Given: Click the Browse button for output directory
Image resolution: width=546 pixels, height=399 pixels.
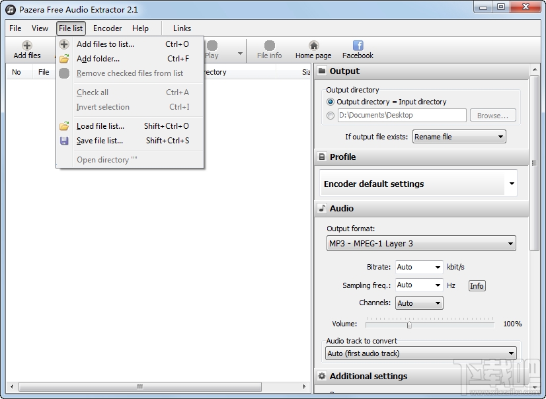Looking at the screenshot, I should [x=493, y=115].
